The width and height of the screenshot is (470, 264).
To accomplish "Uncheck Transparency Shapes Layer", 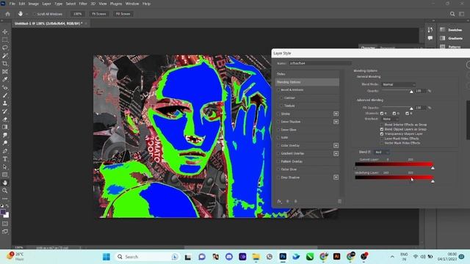I will (382, 133).
